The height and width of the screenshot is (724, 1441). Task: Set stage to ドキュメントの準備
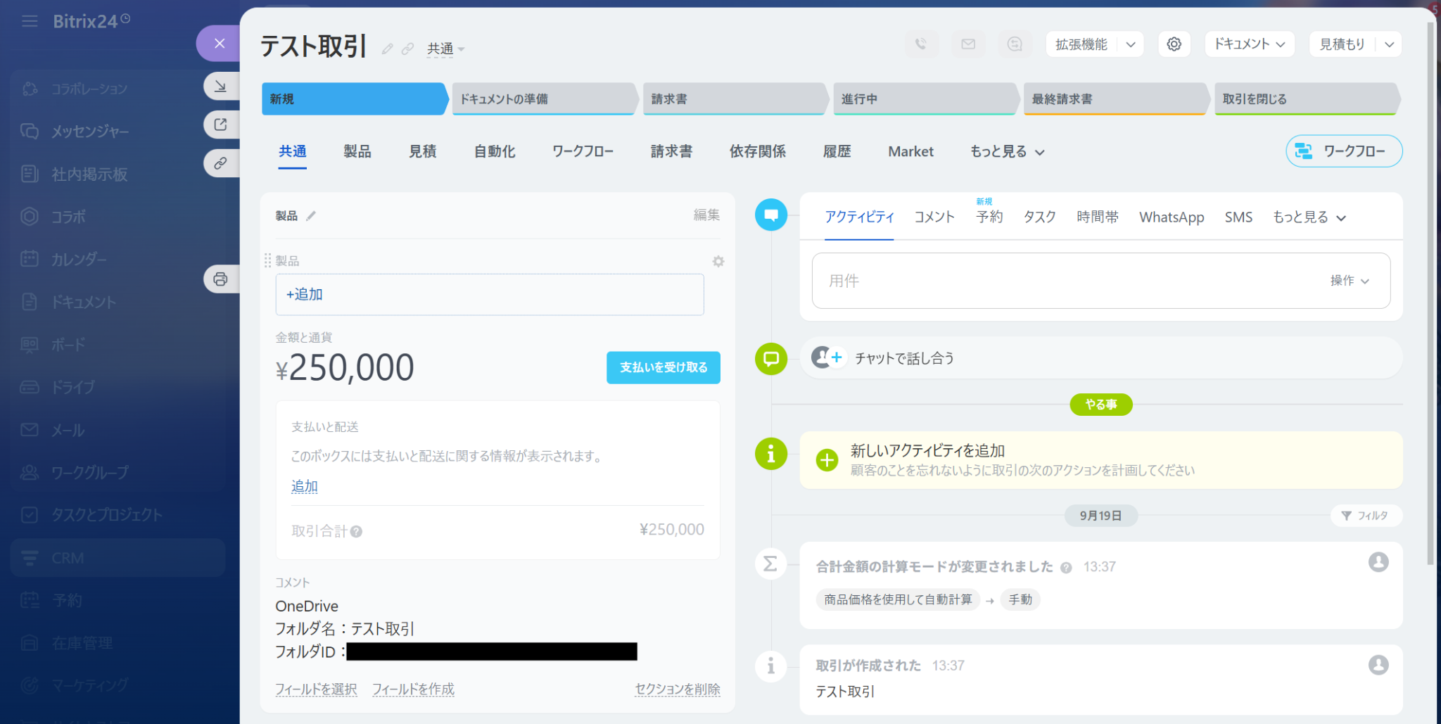[543, 99]
